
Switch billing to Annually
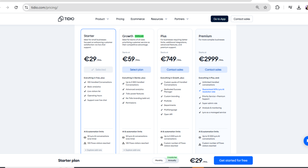172,160
